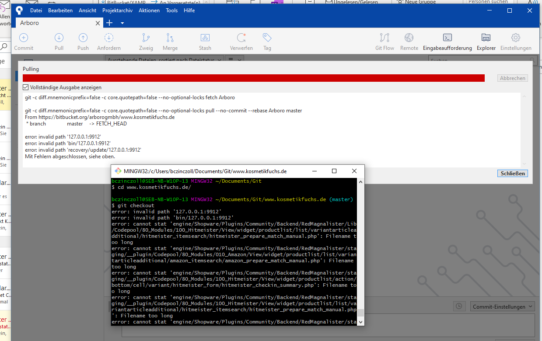Click 'Mit Fehlern abgeschlossen, siehe oben.' text
This screenshot has width=542, height=341.
click(x=70, y=157)
